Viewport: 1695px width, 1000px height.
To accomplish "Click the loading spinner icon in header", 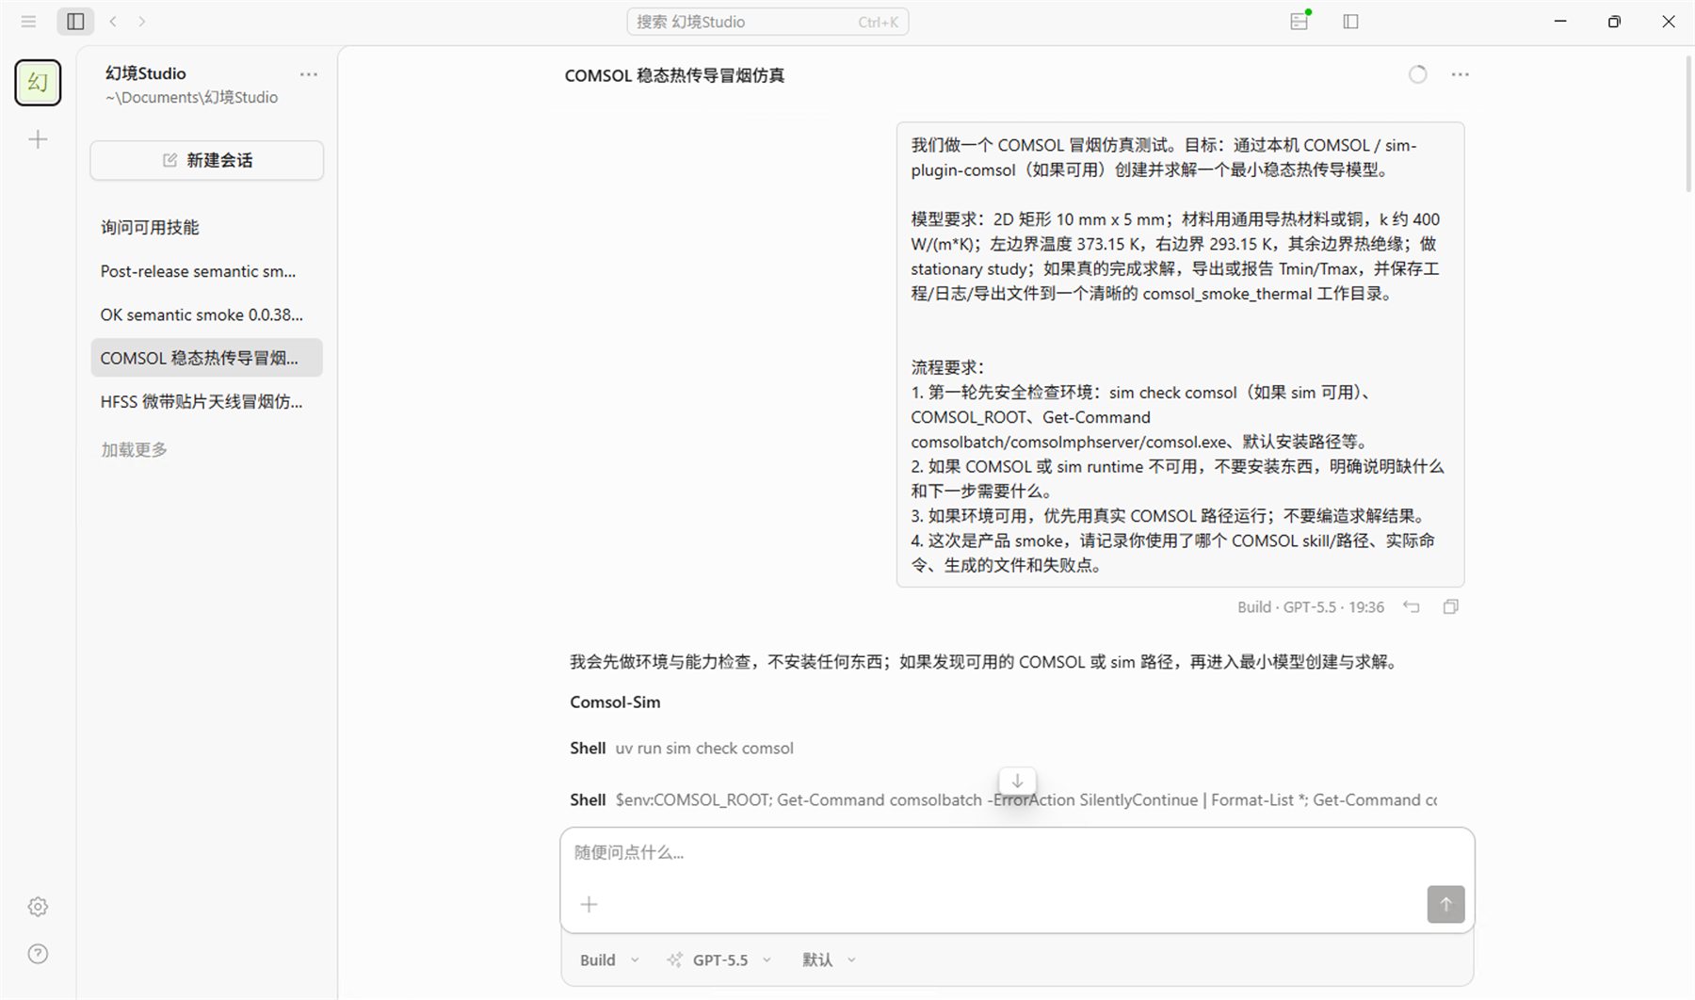I will [x=1417, y=74].
